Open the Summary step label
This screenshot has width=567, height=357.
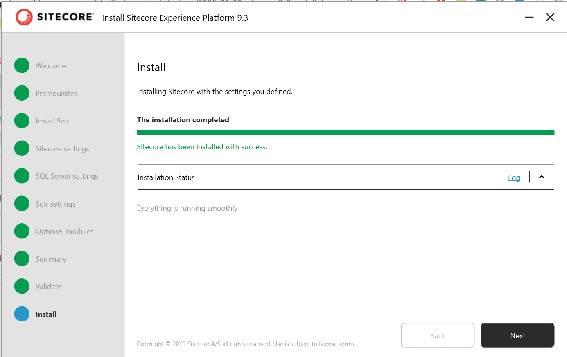51,259
